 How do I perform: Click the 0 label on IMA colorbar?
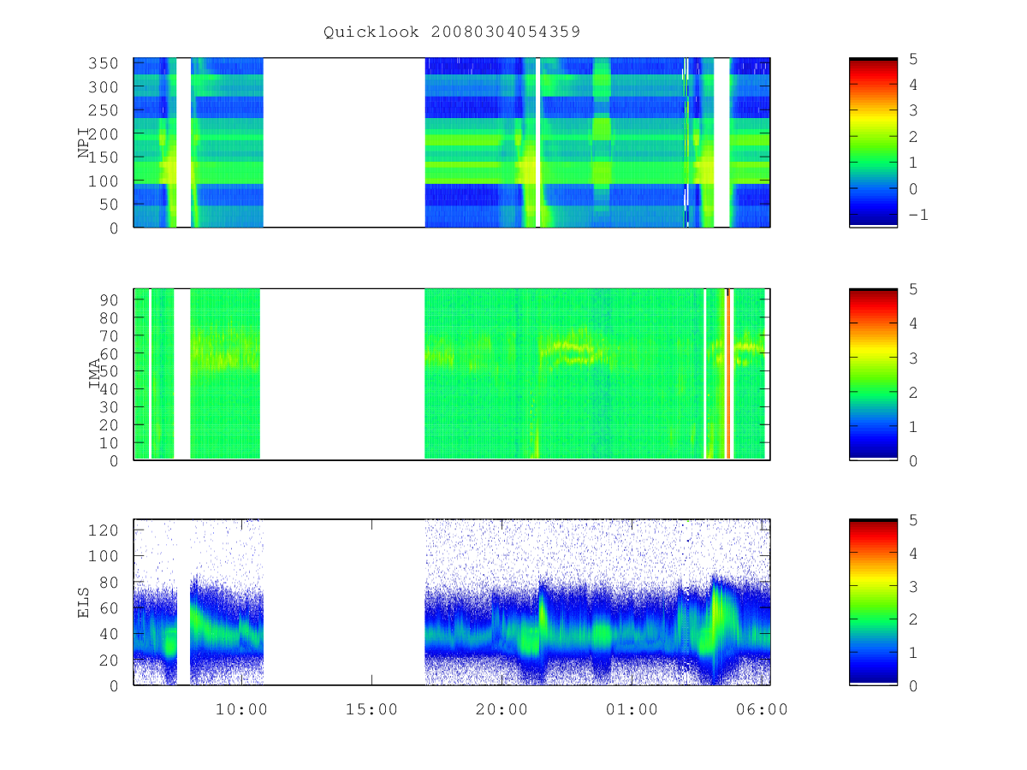coord(913,460)
